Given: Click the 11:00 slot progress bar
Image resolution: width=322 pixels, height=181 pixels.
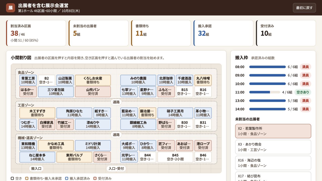Looking at the screenshot, I should tap(265, 92).
